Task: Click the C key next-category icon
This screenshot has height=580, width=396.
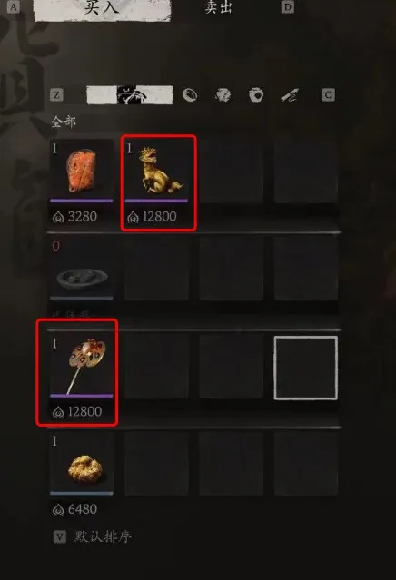Action: point(328,95)
